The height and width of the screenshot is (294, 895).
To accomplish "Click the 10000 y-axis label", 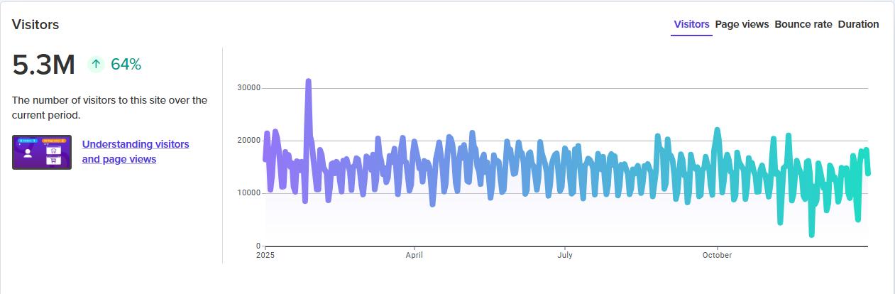I will click(248, 193).
